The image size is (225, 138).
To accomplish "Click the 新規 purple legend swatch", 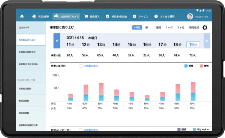I will 179,129.
